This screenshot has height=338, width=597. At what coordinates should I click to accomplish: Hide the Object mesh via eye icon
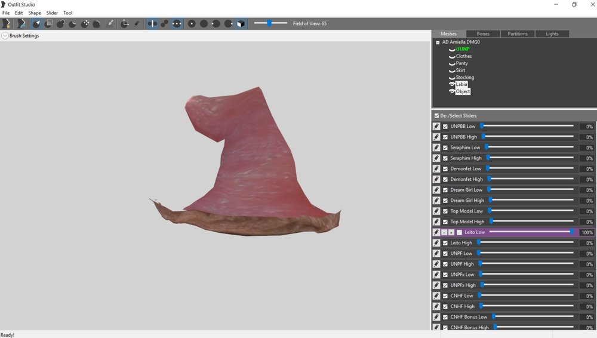(x=452, y=91)
